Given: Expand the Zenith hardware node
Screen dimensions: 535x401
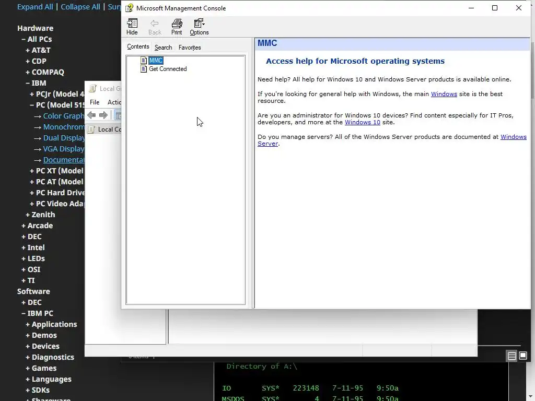Looking at the screenshot, I should 40,215.
